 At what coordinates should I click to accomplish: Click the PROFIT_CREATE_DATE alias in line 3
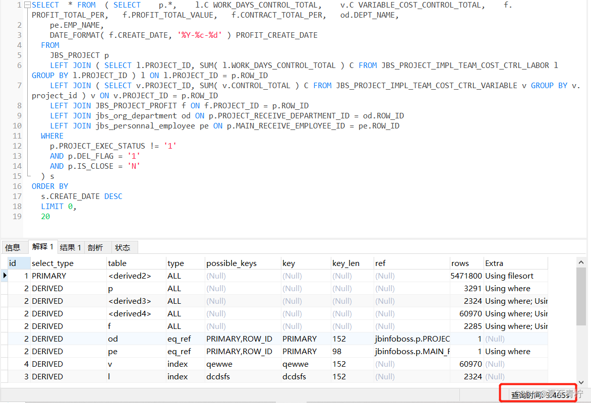277,35
